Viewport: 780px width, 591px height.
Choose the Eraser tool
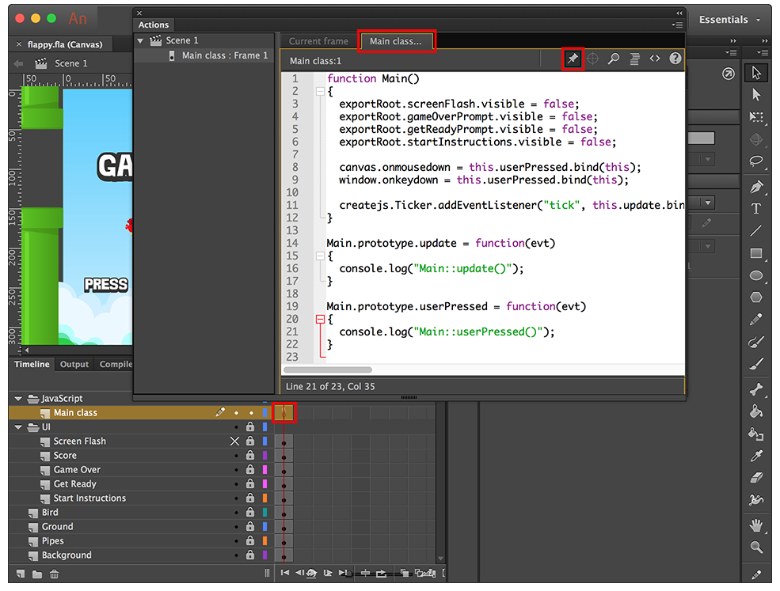click(x=756, y=478)
